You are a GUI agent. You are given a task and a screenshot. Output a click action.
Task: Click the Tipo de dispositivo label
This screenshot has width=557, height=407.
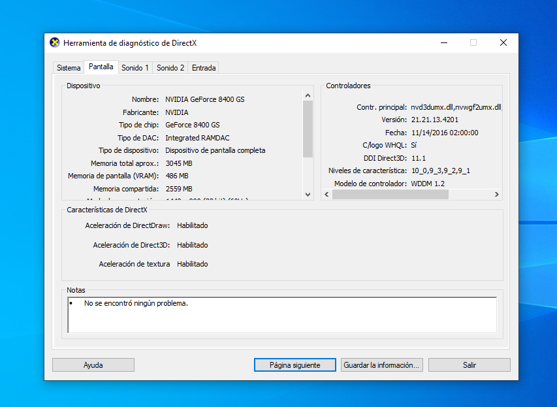click(x=129, y=150)
